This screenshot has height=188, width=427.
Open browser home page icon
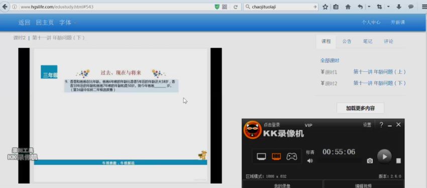[x=348, y=7]
